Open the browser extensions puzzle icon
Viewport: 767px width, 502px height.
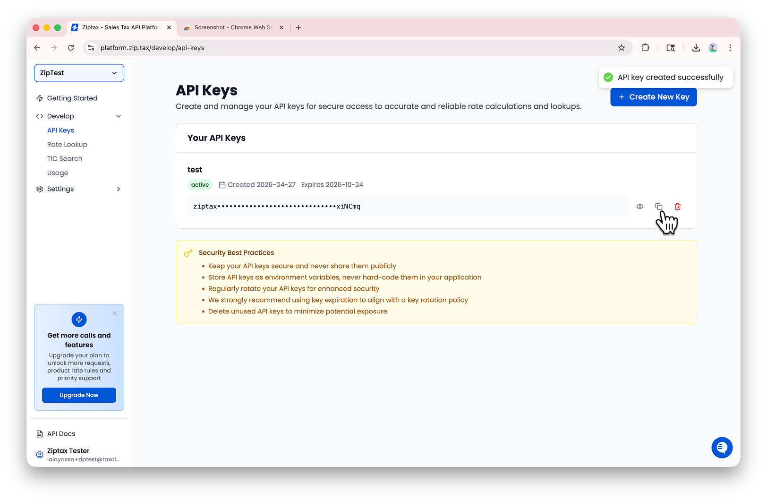[x=645, y=48]
